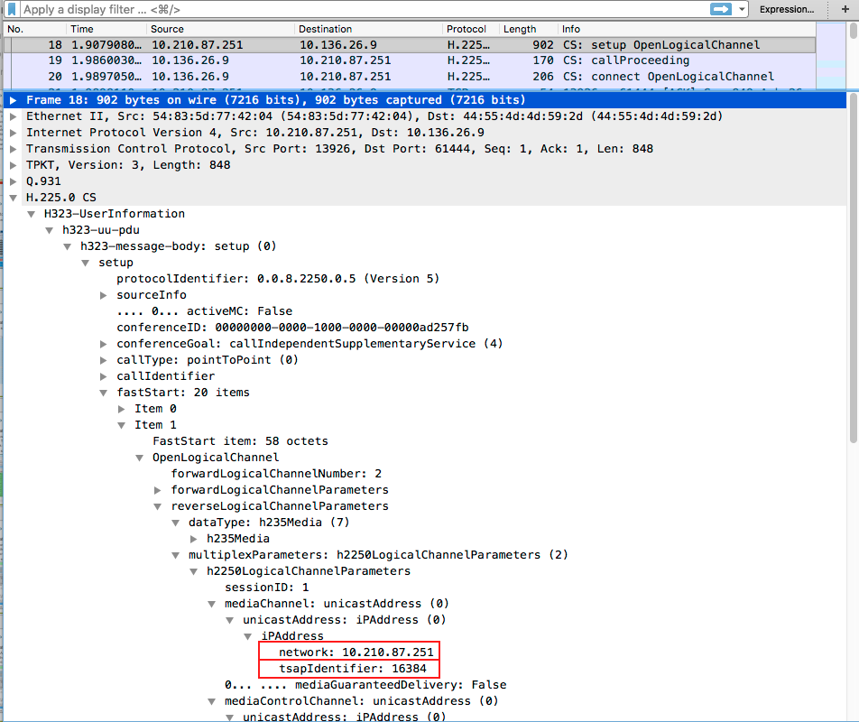Sort packets by the Source column header
Viewport: 859px width, 722px height.
point(220,29)
